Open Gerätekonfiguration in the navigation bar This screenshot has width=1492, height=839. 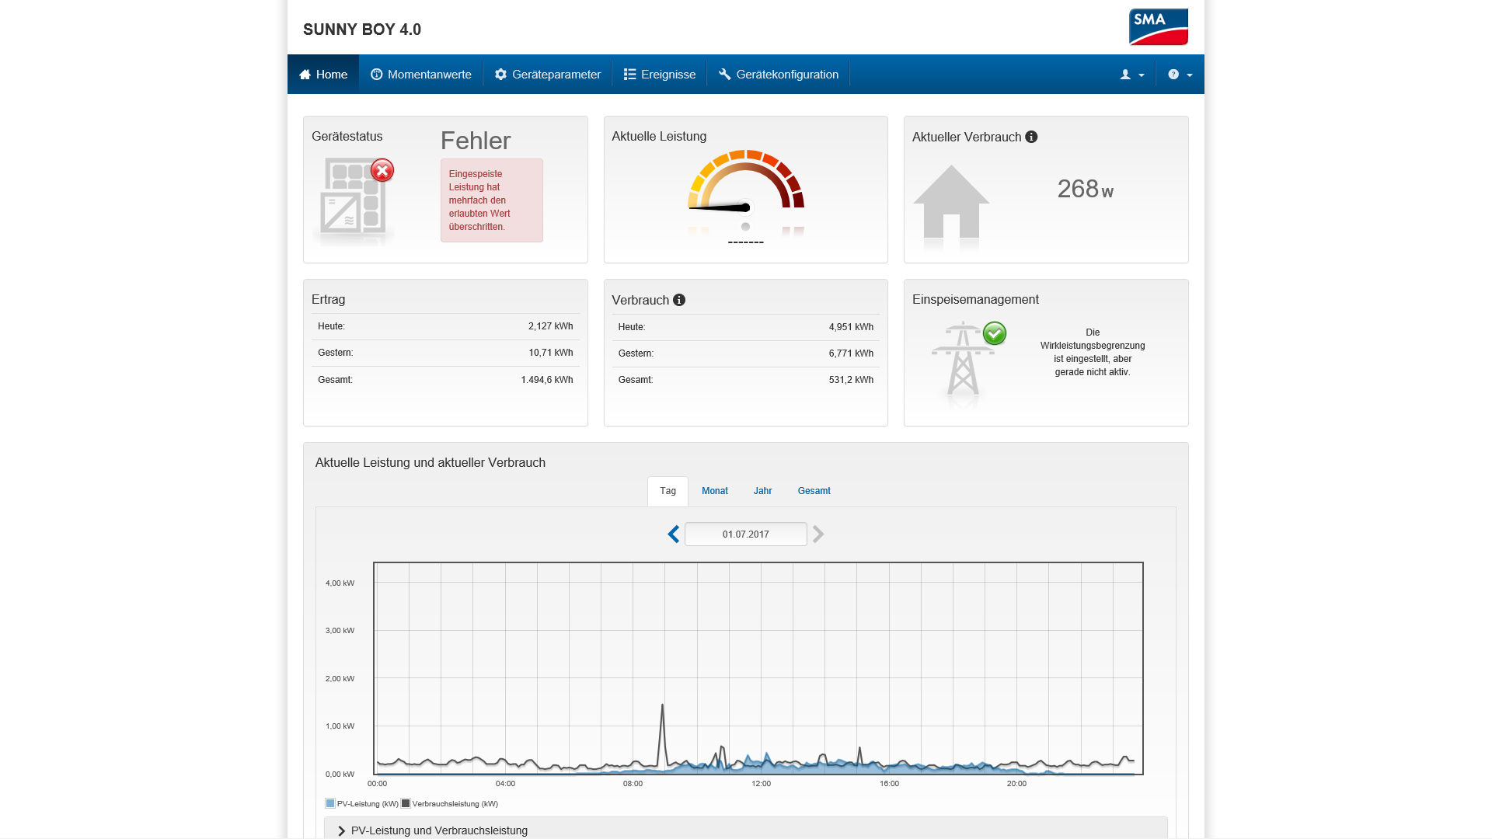point(778,75)
